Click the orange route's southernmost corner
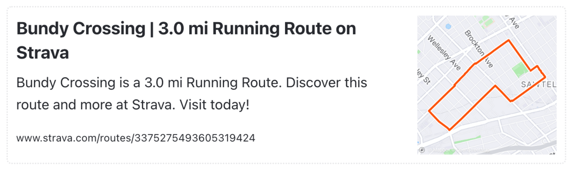This screenshot has height=171, width=571. coord(449,130)
